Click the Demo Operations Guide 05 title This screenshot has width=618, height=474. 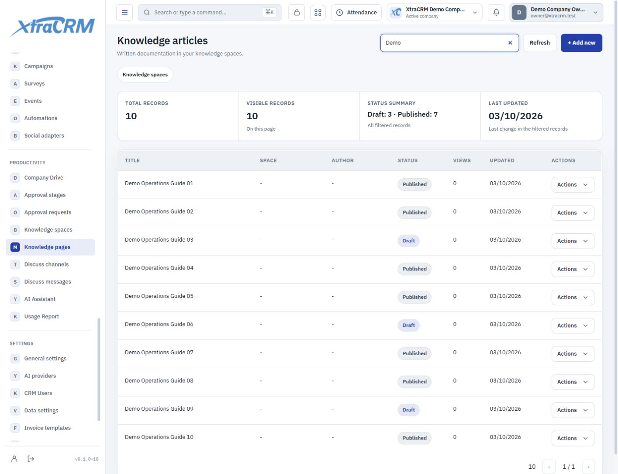point(159,296)
